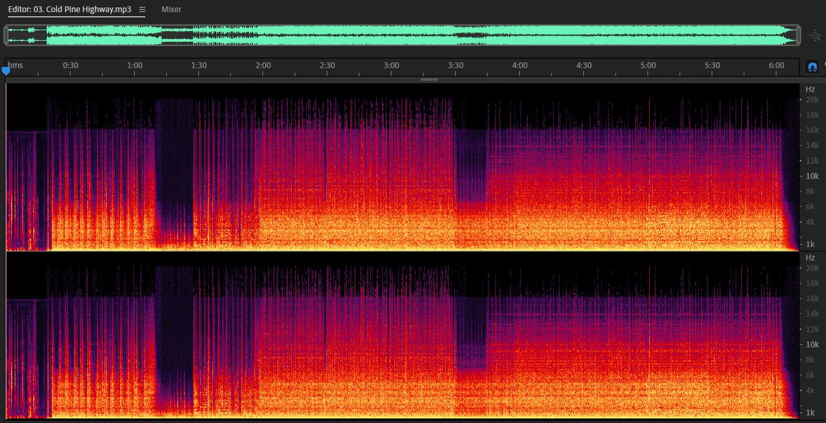
Task: Click the 20k label on the upper channel Hz scale
Action: [x=812, y=100]
